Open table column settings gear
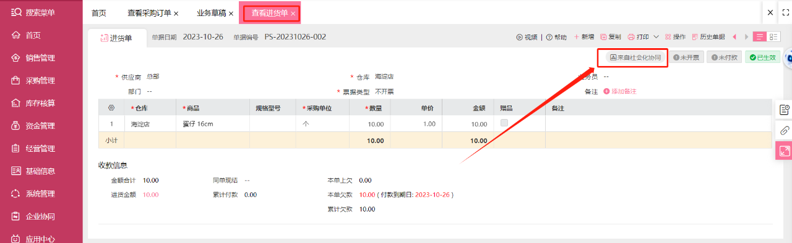Viewport: 792px width, 243px height. click(111, 108)
